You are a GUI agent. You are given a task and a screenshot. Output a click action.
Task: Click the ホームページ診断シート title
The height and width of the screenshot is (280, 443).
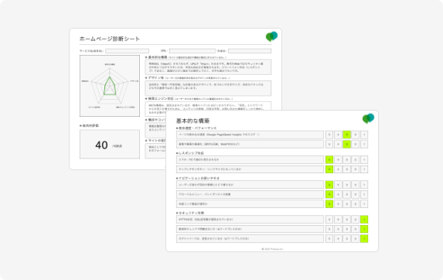[110, 39]
